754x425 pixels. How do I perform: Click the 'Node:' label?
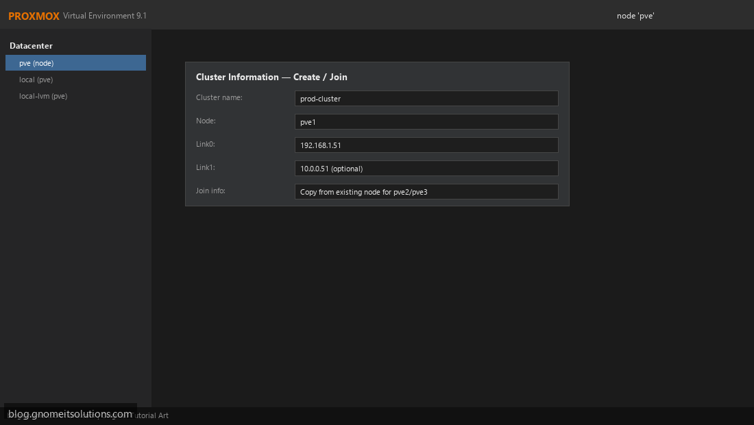206,121
